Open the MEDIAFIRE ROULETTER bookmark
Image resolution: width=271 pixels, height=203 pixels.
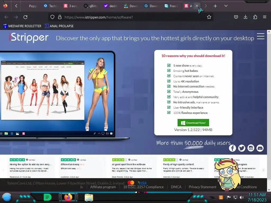(22, 26)
